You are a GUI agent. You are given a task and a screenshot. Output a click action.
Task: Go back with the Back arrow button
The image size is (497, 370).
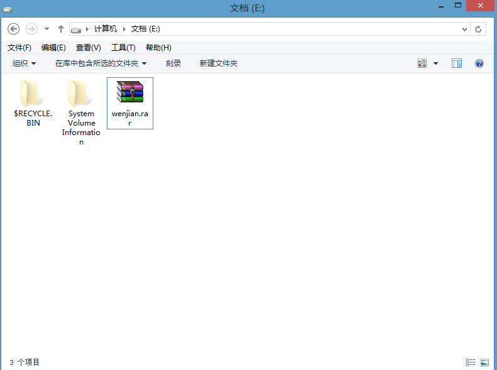pos(13,29)
